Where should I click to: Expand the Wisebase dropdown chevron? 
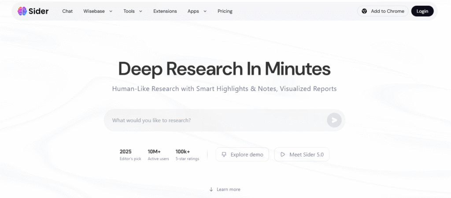click(111, 11)
